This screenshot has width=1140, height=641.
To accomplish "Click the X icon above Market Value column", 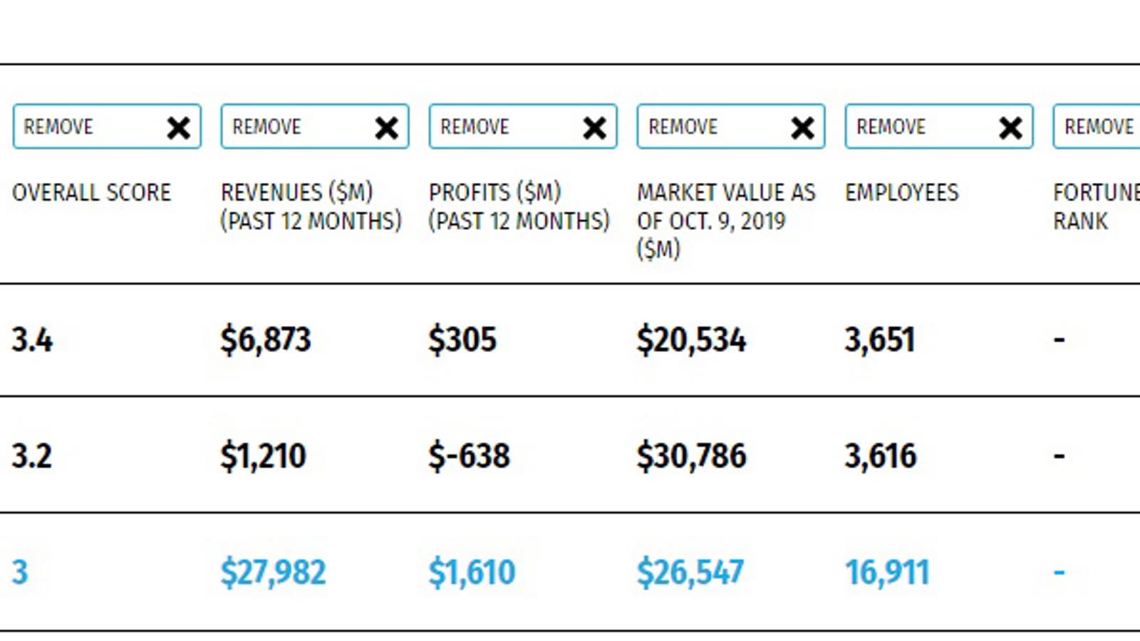I will [x=802, y=128].
